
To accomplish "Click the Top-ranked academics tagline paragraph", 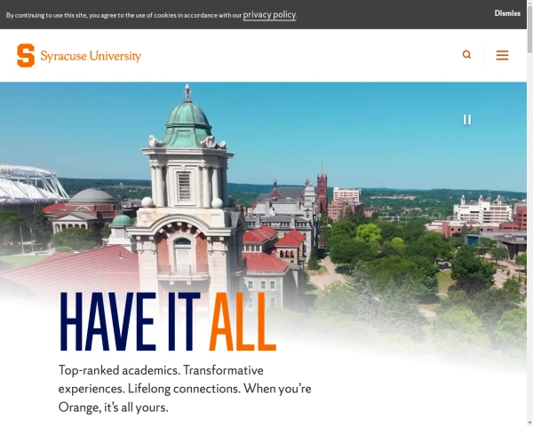I will pos(185,389).
